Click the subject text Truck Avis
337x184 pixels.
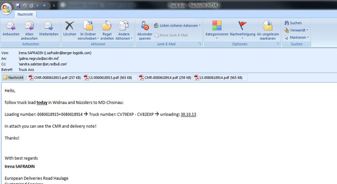point(26,70)
